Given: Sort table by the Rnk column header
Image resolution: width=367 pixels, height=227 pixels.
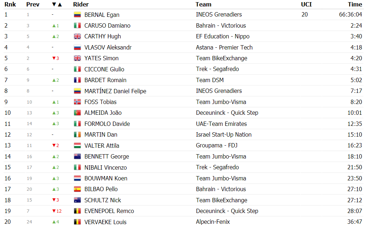Looking at the screenshot, I should click(10, 4).
